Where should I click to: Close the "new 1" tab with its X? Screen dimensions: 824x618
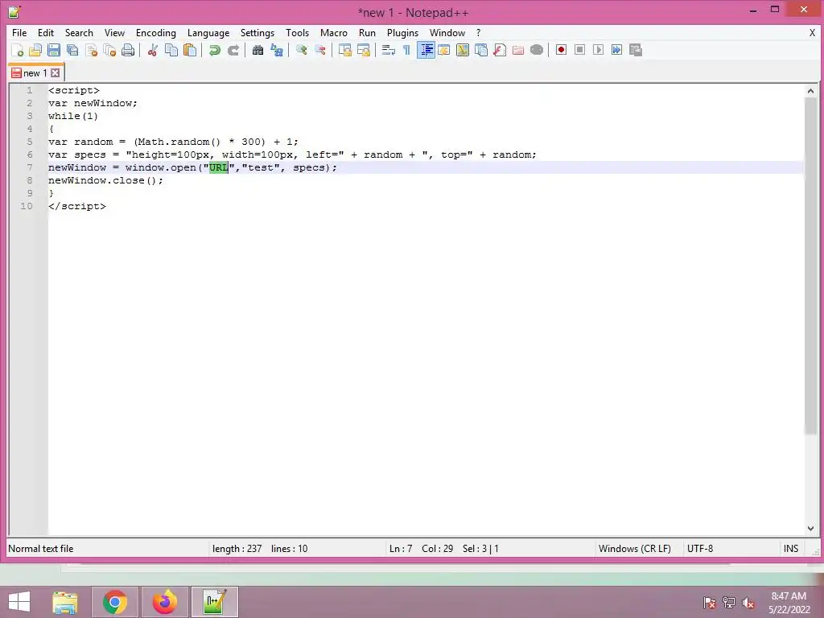click(x=56, y=73)
